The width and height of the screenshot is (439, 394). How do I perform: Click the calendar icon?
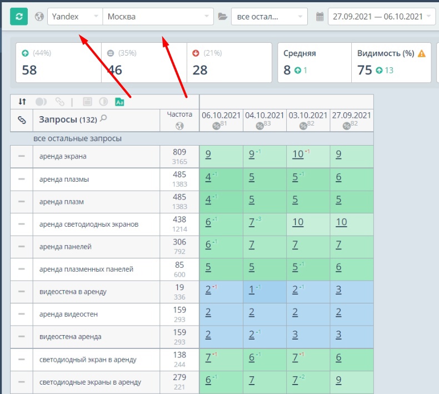[320, 17]
